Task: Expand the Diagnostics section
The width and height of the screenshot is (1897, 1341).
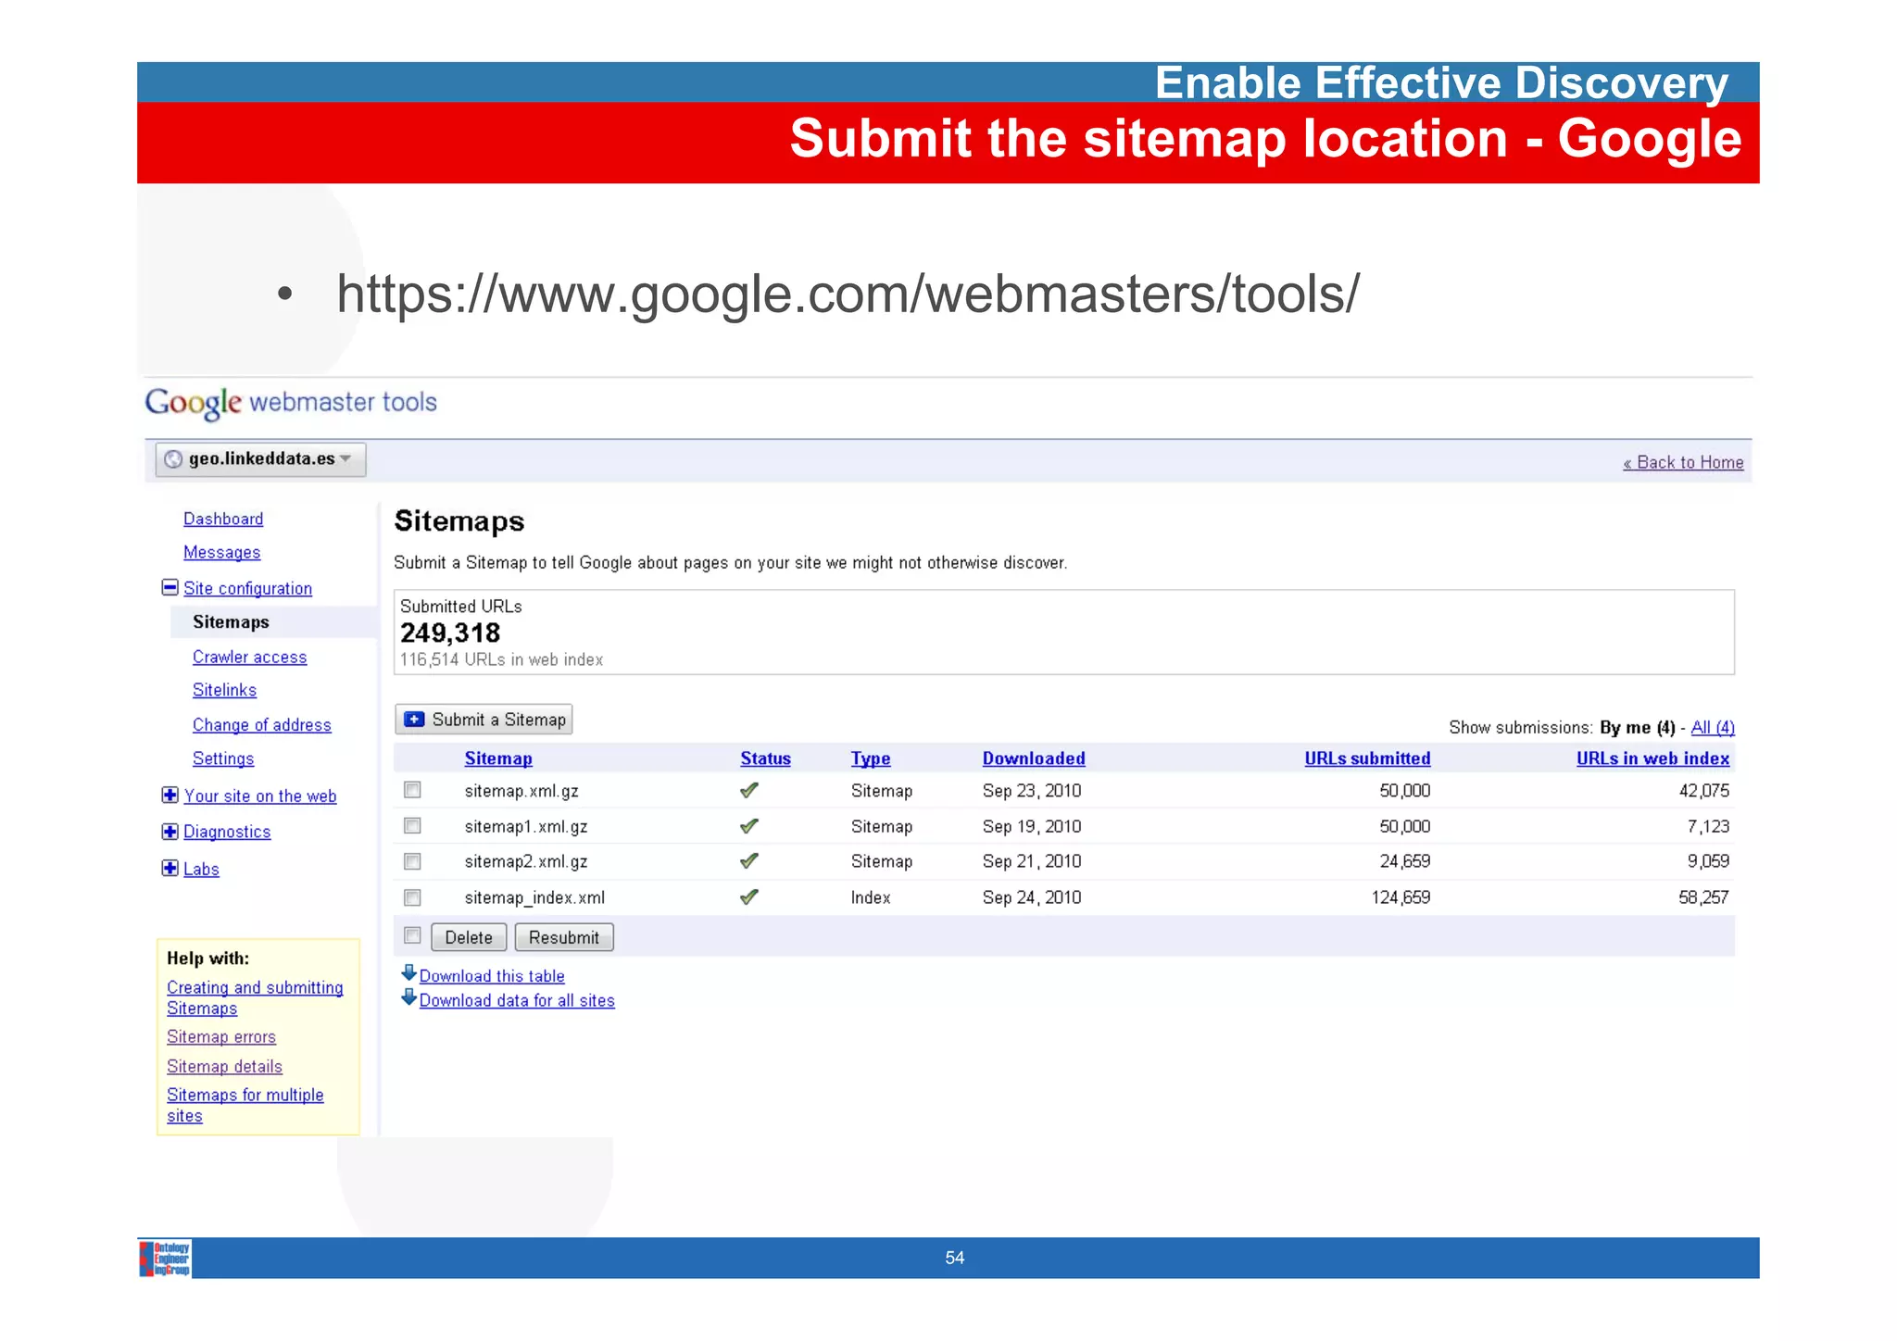Action: coord(170,832)
